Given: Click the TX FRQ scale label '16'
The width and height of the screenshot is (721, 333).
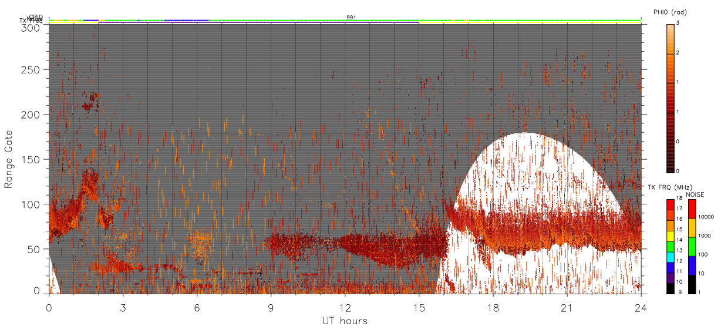Looking at the screenshot, I should (x=679, y=219).
